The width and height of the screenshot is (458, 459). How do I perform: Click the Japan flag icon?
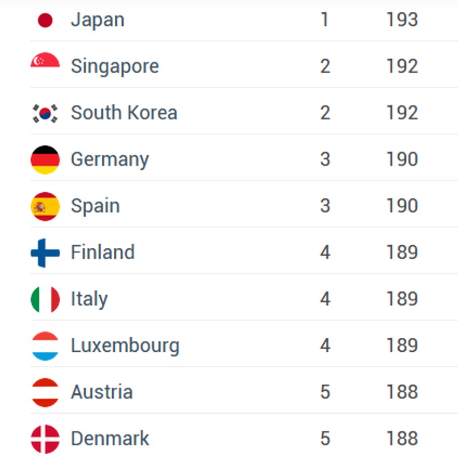click(x=45, y=20)
